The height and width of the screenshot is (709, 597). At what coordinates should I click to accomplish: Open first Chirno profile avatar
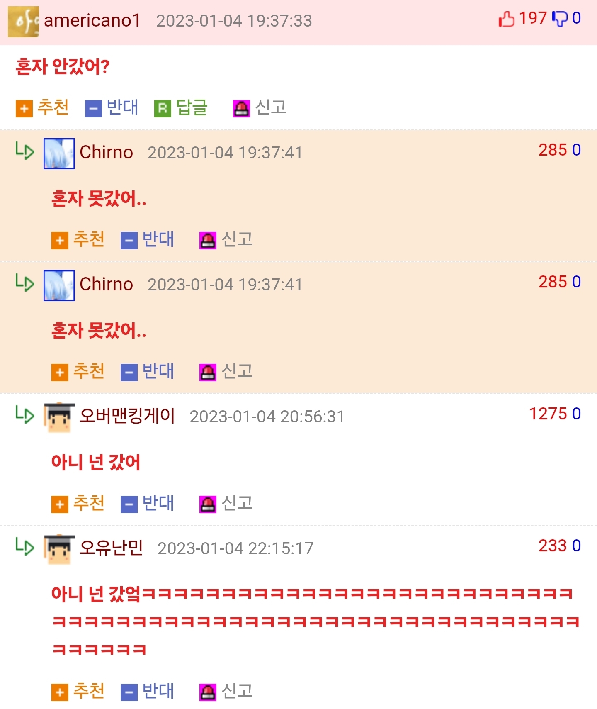pyautogui.click(x=59, y=153)
